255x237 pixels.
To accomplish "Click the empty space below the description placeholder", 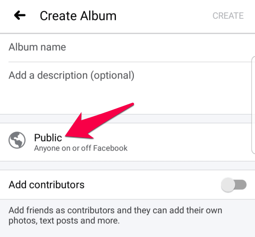I will tap(112, 99).
